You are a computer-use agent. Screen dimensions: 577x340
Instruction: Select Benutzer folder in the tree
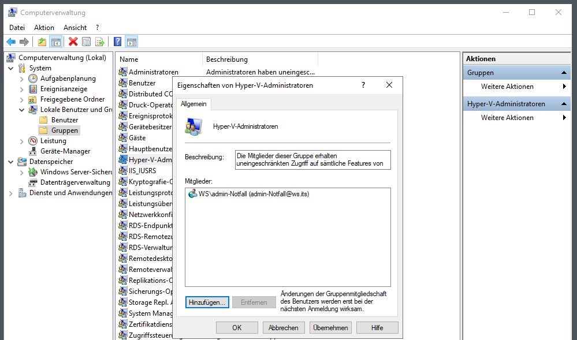tap(59, 120)
